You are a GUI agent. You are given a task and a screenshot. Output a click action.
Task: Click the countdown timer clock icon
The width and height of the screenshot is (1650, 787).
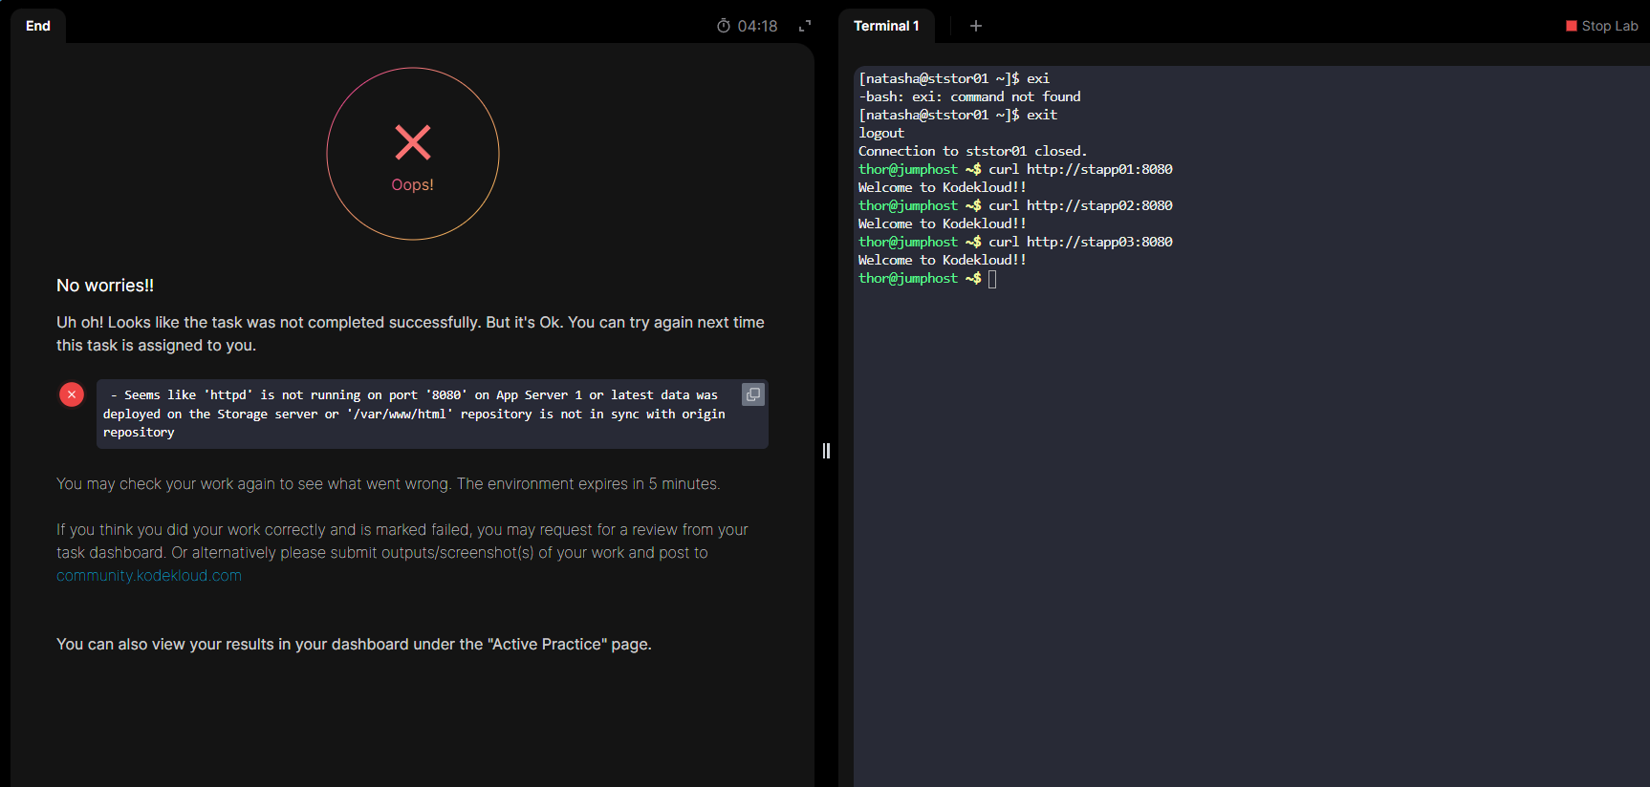[x=724, y=26]
